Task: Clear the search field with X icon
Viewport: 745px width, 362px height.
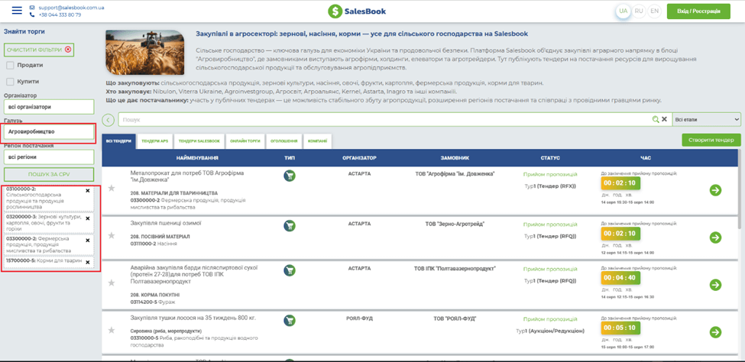Action: [664, 120]
